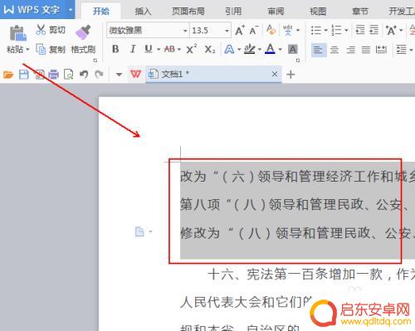This screenshot has height=331, width=415.
Task: Toggle Underline formatting
Action: tap(149, 49)
